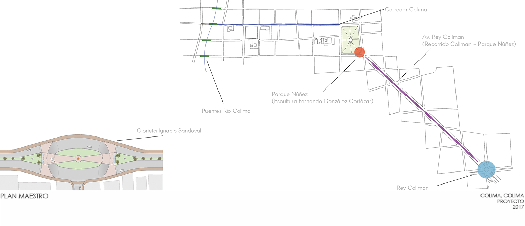Click the blue circle marker at Rey Coliman
This screenshot has height=226, width=525.
click(487, 169)
